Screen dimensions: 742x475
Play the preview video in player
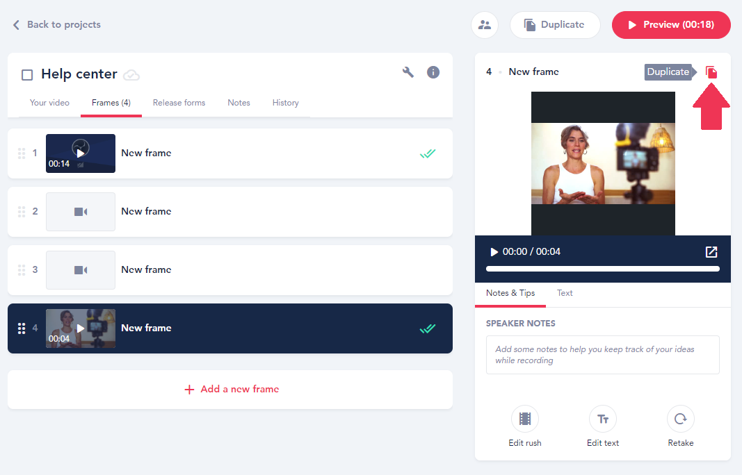(494, 252)
